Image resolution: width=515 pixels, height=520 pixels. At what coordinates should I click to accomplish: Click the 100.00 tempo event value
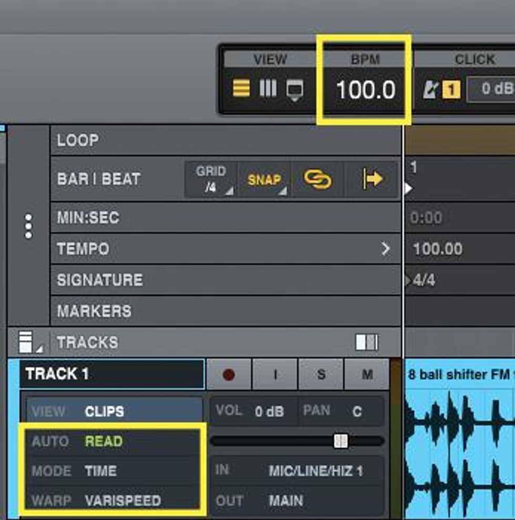(438, 249)
